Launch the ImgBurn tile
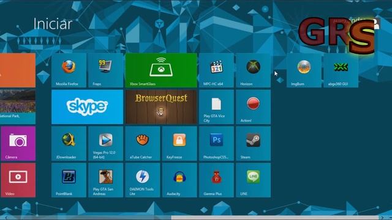The width and height of the screenshot is (392, 220). [x=304, y=70]
